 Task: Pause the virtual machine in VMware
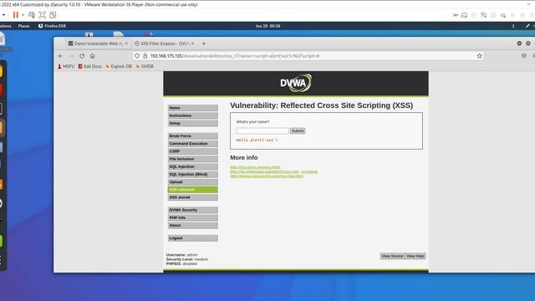pyautogui.click(x=15, y=15)
